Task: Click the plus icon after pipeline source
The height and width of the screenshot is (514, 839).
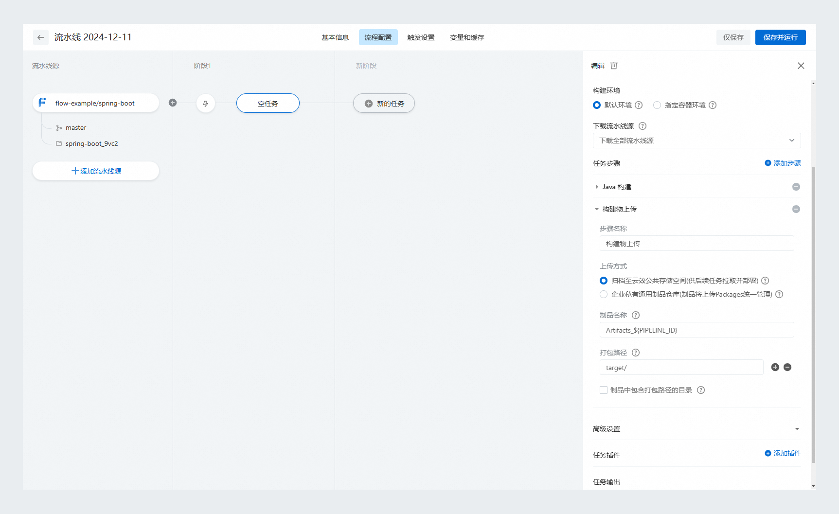Action: point(173,103)
